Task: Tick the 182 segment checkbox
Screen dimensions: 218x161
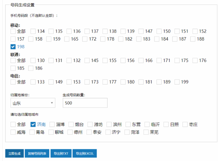Action: [121, 39]
